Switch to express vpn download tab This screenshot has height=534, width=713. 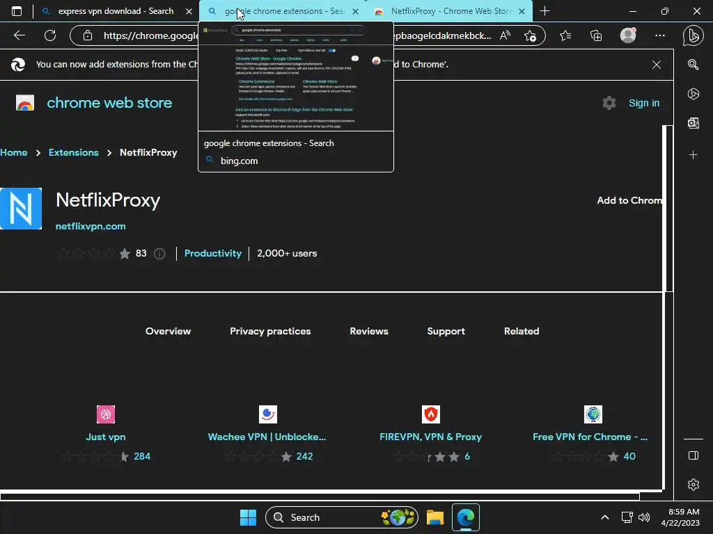point(116,11)
